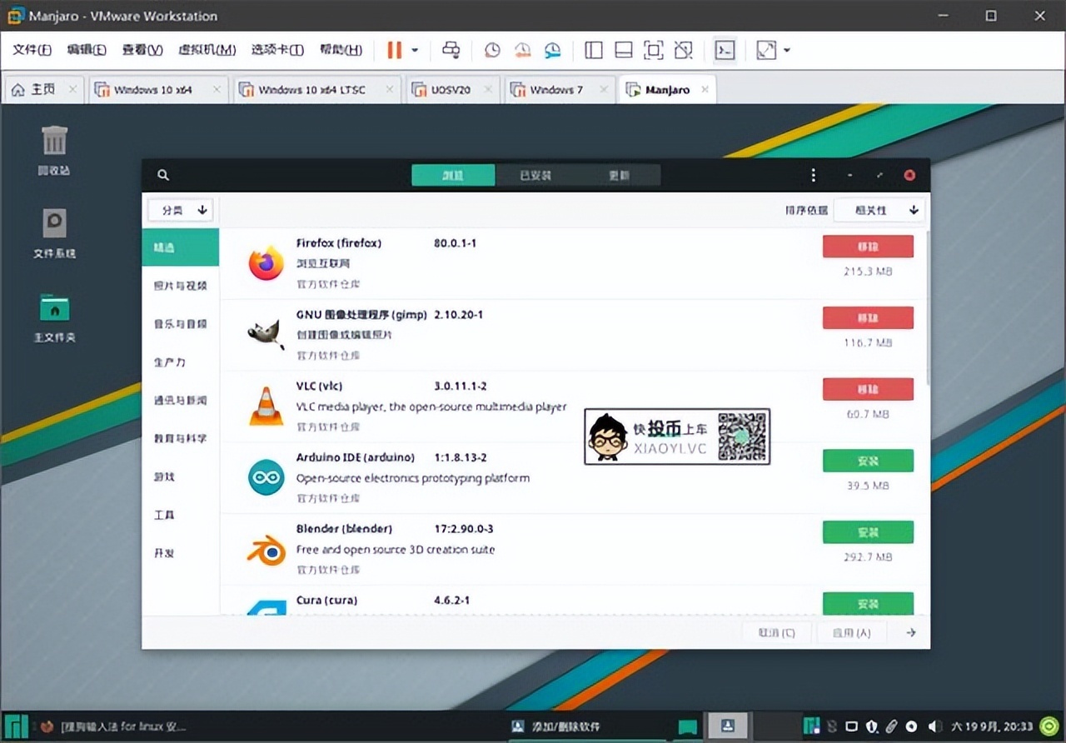Click the Cancel (C) button at the bottom

point(777,633)
